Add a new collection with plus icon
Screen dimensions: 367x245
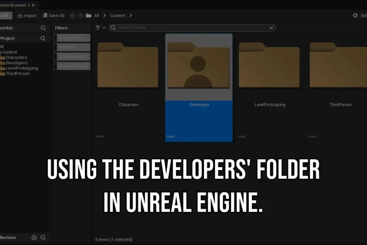coord(34,238)
